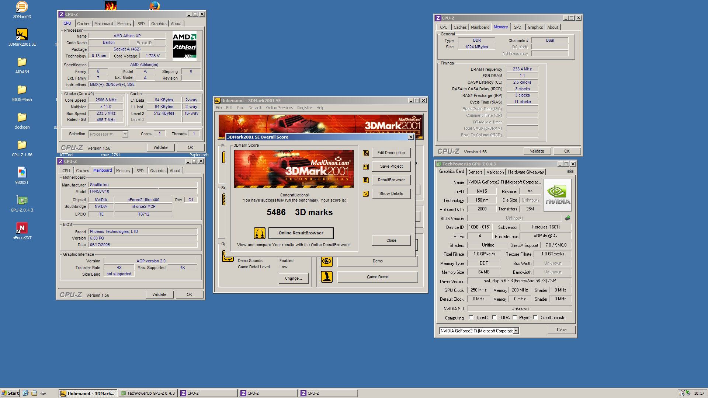Open the Firefox desktop icon
The height and width of the screenshot is (398, 708).
tap(155, 6)
